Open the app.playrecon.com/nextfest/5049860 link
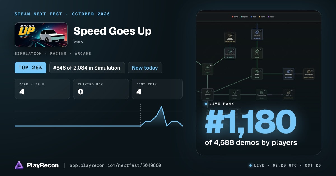The height and width of the screenshot is (176, 336). click(115, 165)
